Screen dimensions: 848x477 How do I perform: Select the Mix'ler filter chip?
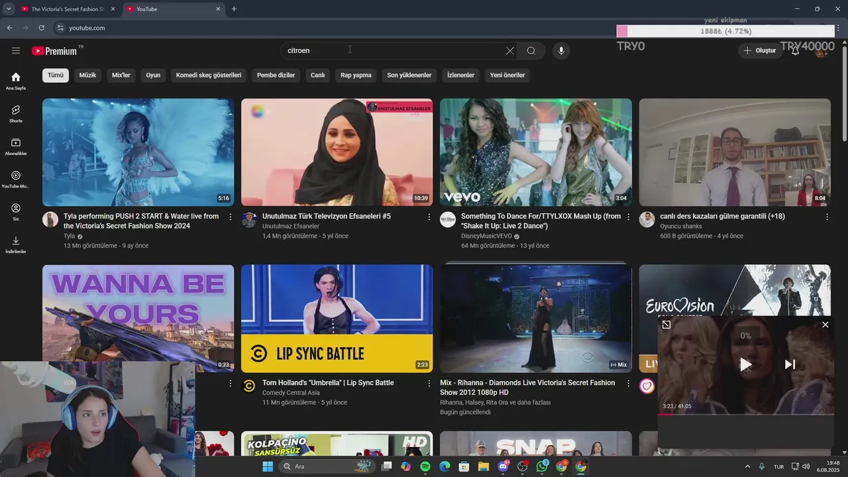tap(121, 75)
